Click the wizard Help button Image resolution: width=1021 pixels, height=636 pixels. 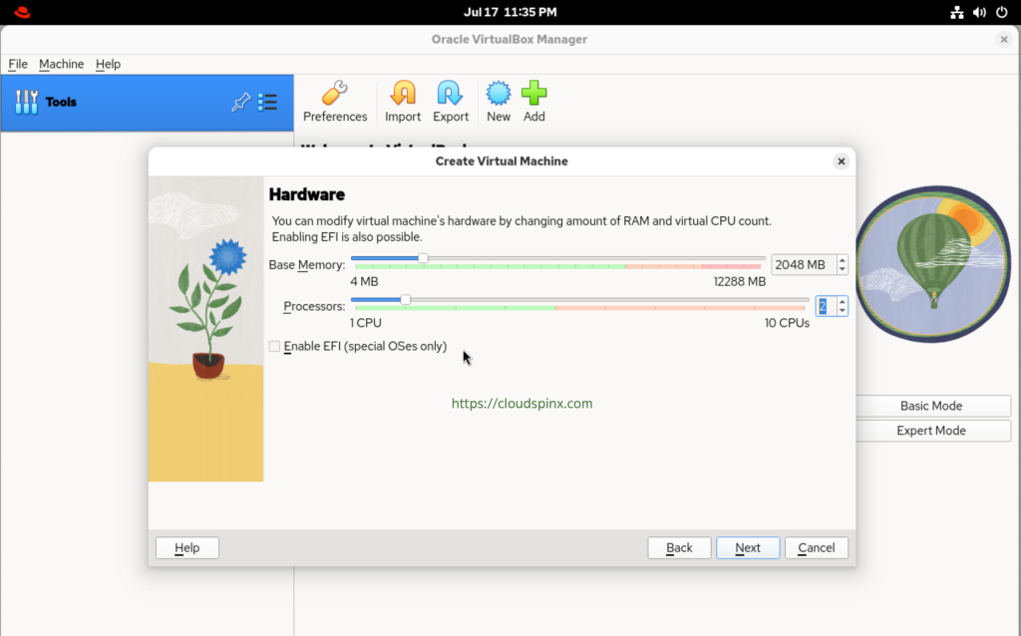186,547
